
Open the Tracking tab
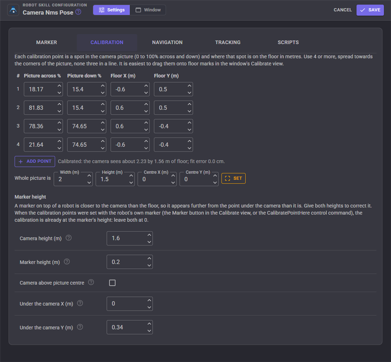pos(228,42)
